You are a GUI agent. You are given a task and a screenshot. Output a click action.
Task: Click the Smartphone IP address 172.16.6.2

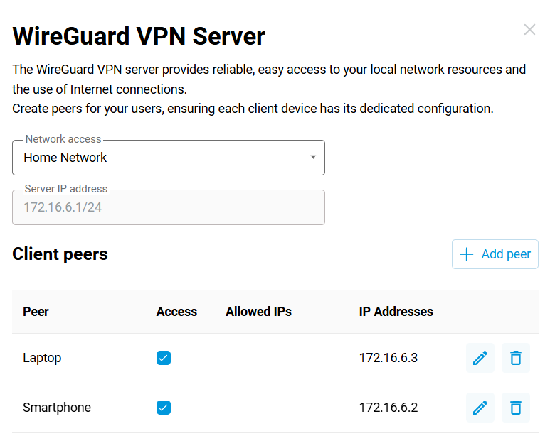pyautogui.click(x=388, y=408)
